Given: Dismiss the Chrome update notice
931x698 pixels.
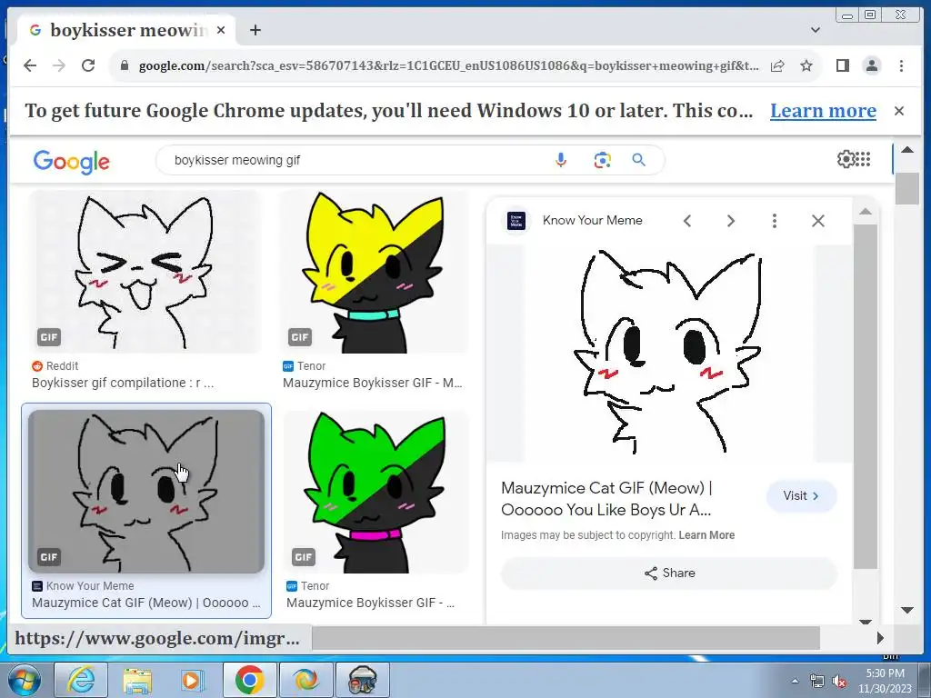Looking at the screenshot, I should 899,111.
